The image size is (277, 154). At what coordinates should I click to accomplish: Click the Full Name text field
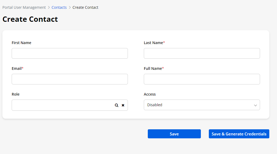[202, 79]
